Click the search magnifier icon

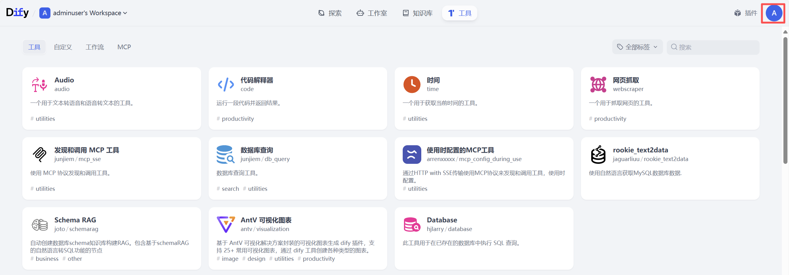[674, 47]
